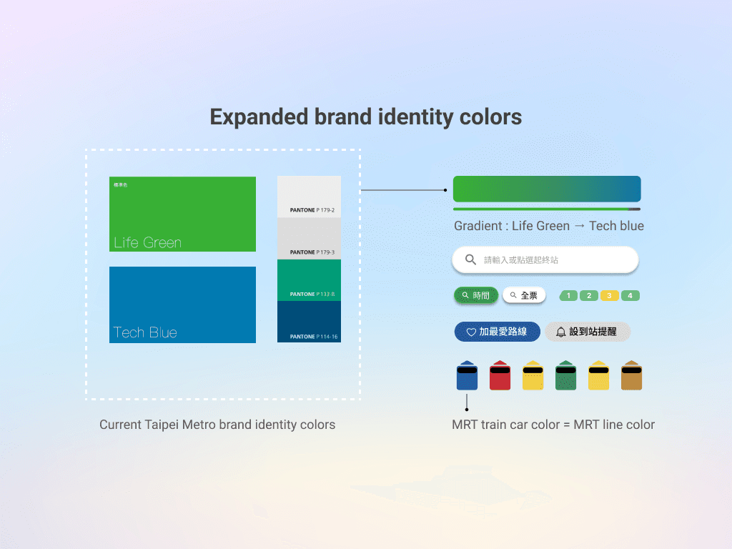The height and width of the screenshot is (549, 732).
Task: Click the green MRT train car icon
Action: click(x=566, y=375)
